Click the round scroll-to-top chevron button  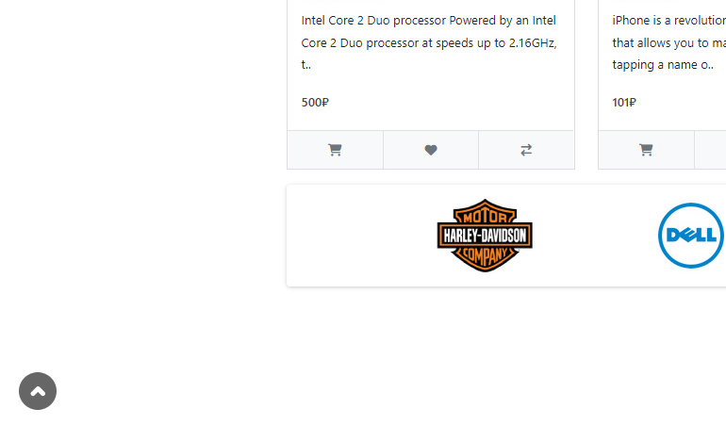coord(38,391)
